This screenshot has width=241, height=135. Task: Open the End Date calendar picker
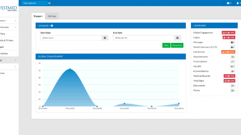click(177, 38)
